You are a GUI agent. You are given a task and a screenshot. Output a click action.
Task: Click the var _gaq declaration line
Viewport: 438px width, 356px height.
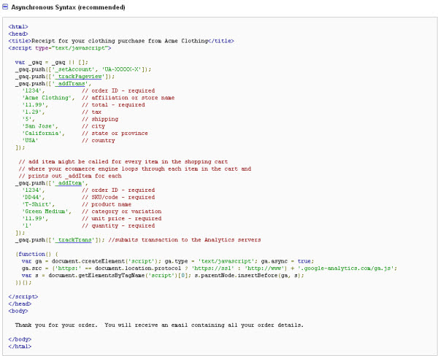(x=51, y=62)
